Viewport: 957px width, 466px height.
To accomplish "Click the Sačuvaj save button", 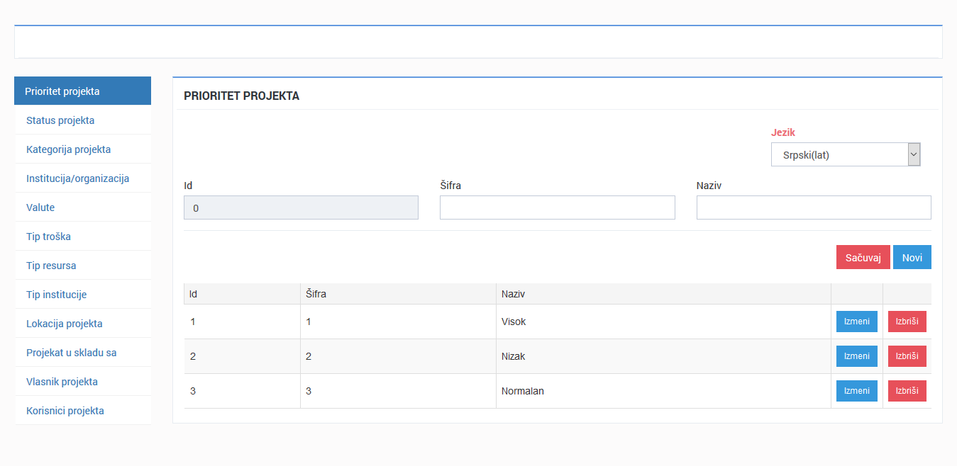I will tap(863, 257).
